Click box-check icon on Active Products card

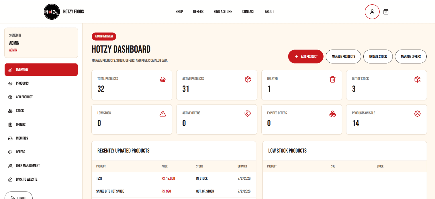click(248, 79)
